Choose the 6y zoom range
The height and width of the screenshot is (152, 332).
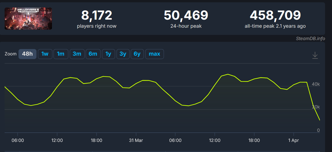click(x=137, y=54)
